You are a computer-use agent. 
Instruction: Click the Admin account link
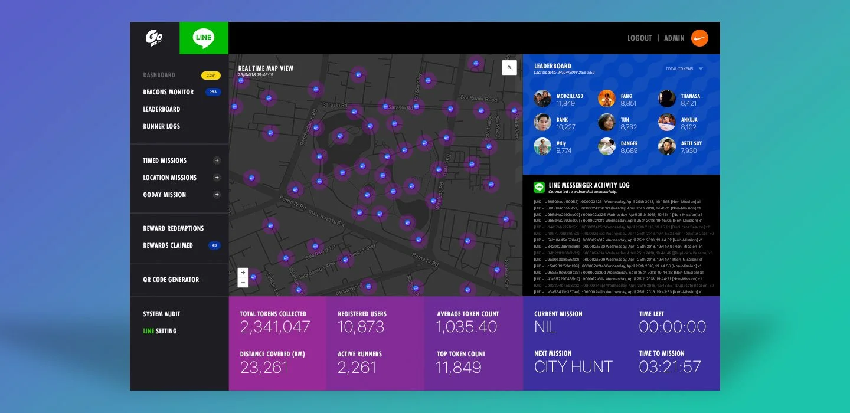pos(674,38)
